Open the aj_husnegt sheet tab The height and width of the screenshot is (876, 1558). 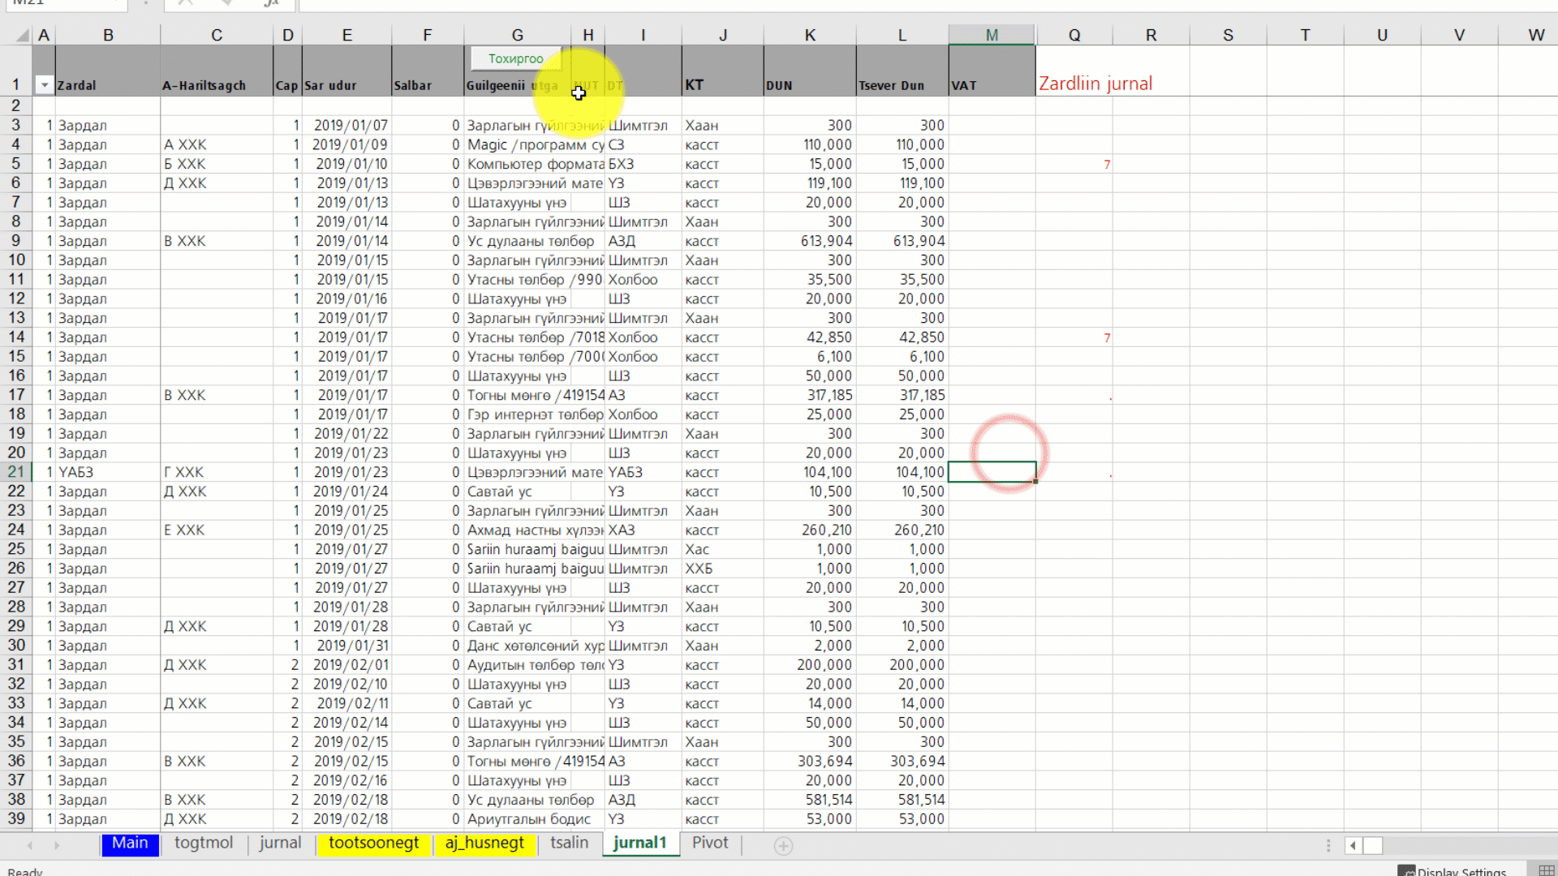click(484, 844)
